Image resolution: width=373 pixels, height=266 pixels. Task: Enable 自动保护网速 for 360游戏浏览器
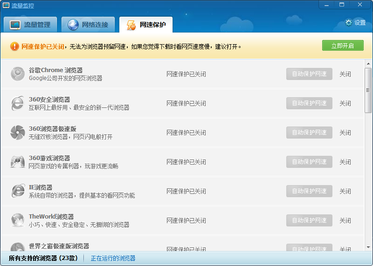coord(309,162)
